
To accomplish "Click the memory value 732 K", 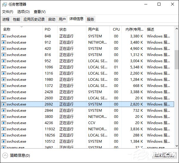I will (138, 110).
